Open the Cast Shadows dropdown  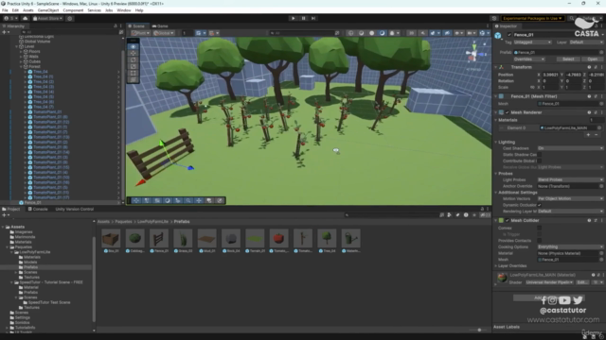click(x=570, y=148)
